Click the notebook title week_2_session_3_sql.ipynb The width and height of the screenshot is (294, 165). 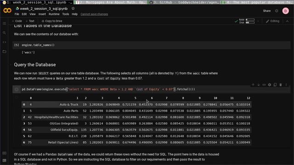pyautogui.click(x=44, y=9)
